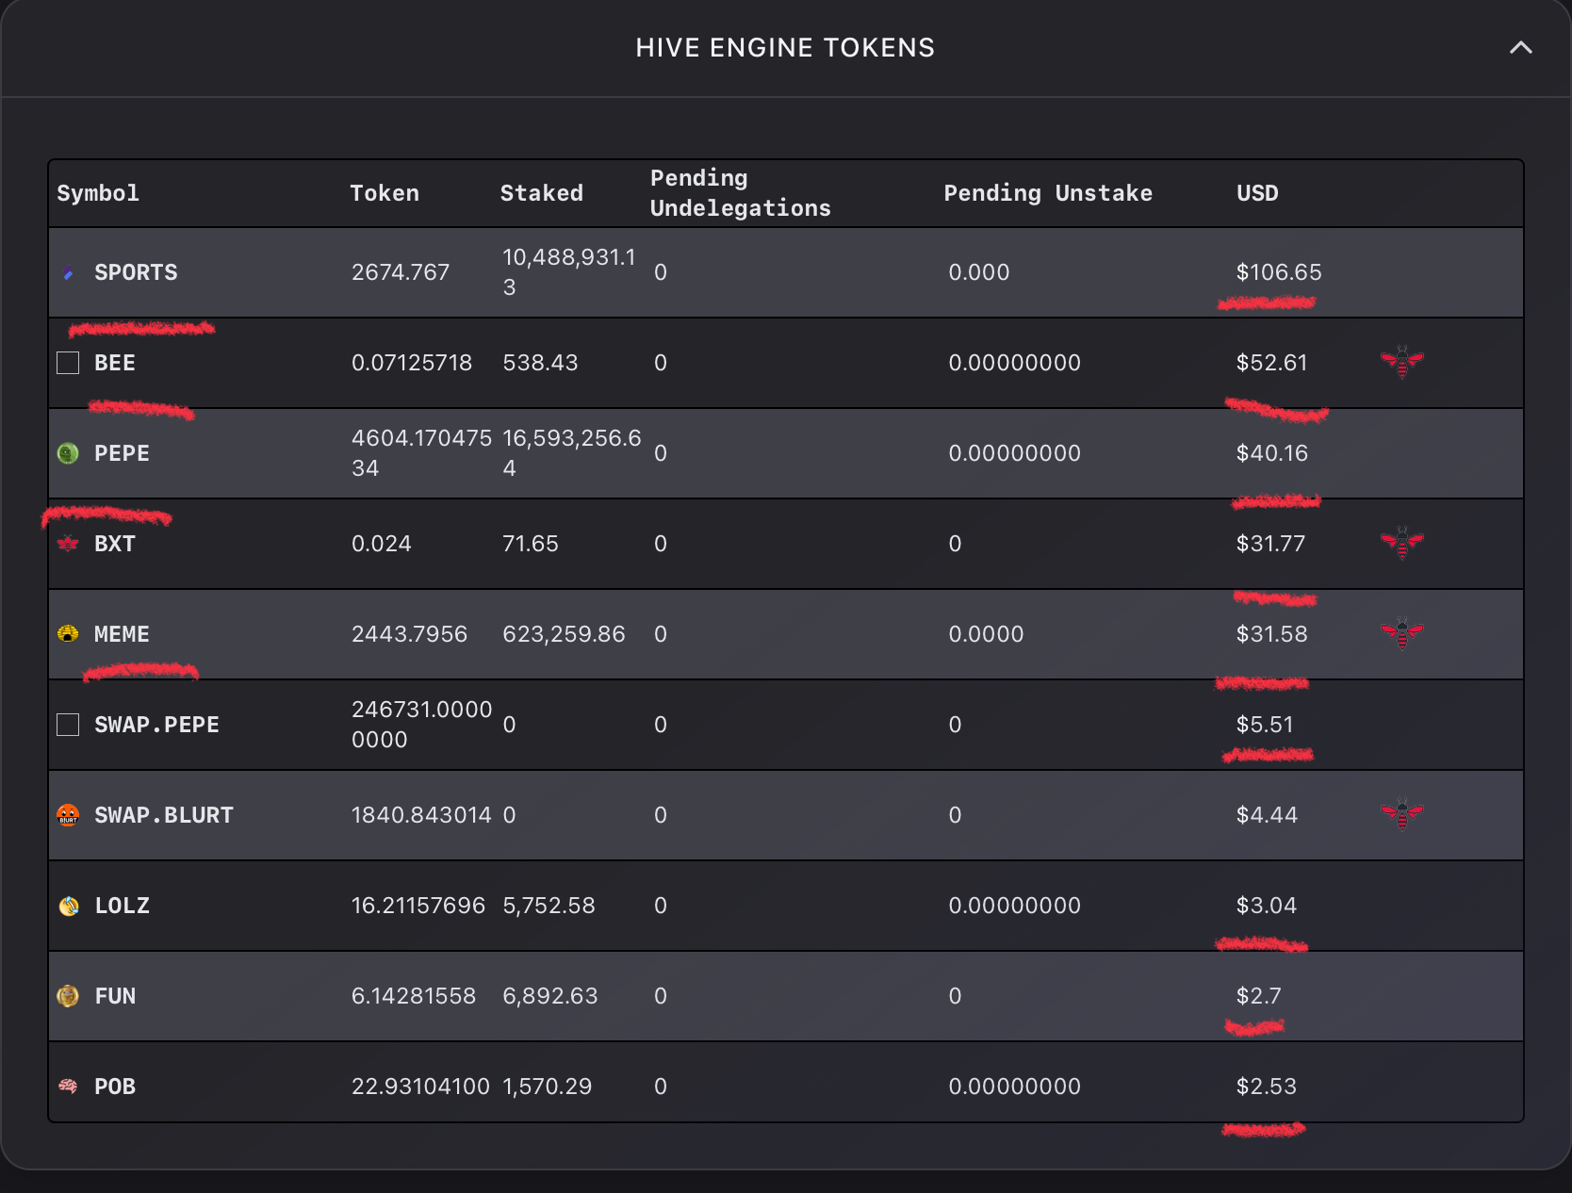Click the FUN token icon
This screenshot has width=1572, height=1193.
[68, 996]
